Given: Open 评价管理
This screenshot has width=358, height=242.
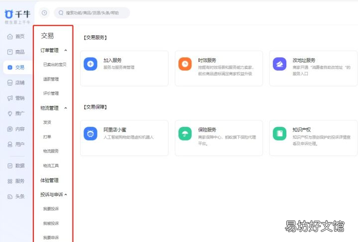Looking at the screenshot, I should [51, 93].
